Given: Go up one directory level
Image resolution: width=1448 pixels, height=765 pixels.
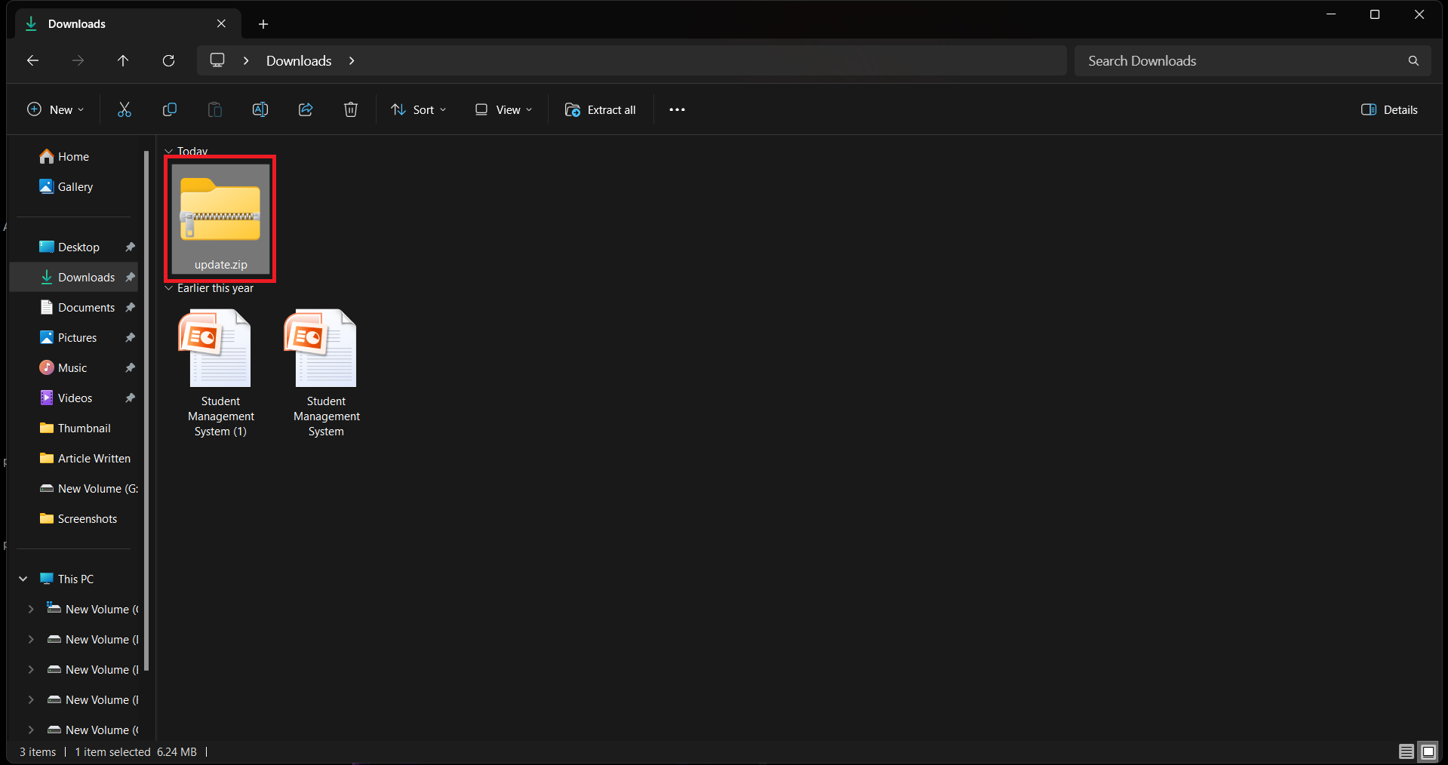Looking at the screenshot, I should [x=123, y=61].
